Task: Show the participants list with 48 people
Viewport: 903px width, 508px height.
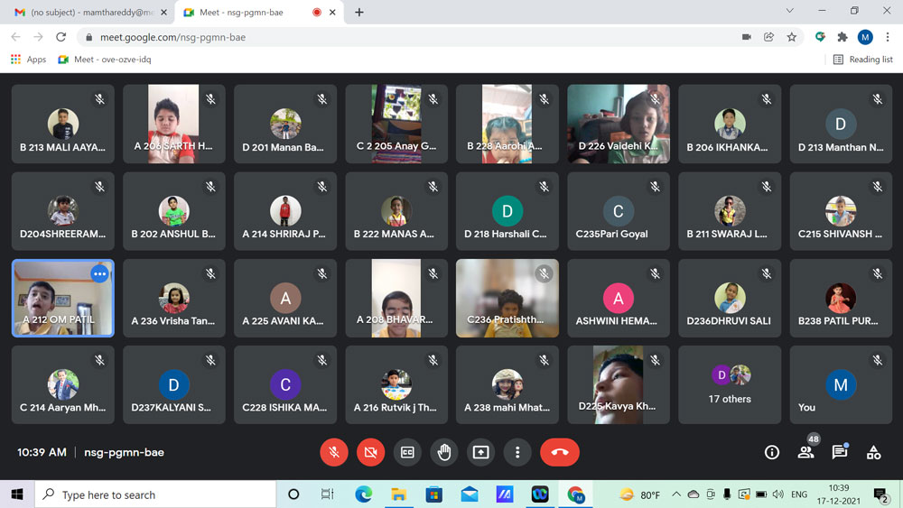Action: coord(805,452)
